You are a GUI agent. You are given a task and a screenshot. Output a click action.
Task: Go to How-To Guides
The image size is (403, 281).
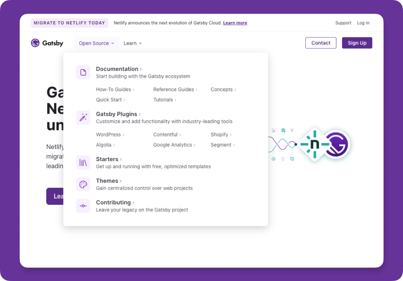115,89
